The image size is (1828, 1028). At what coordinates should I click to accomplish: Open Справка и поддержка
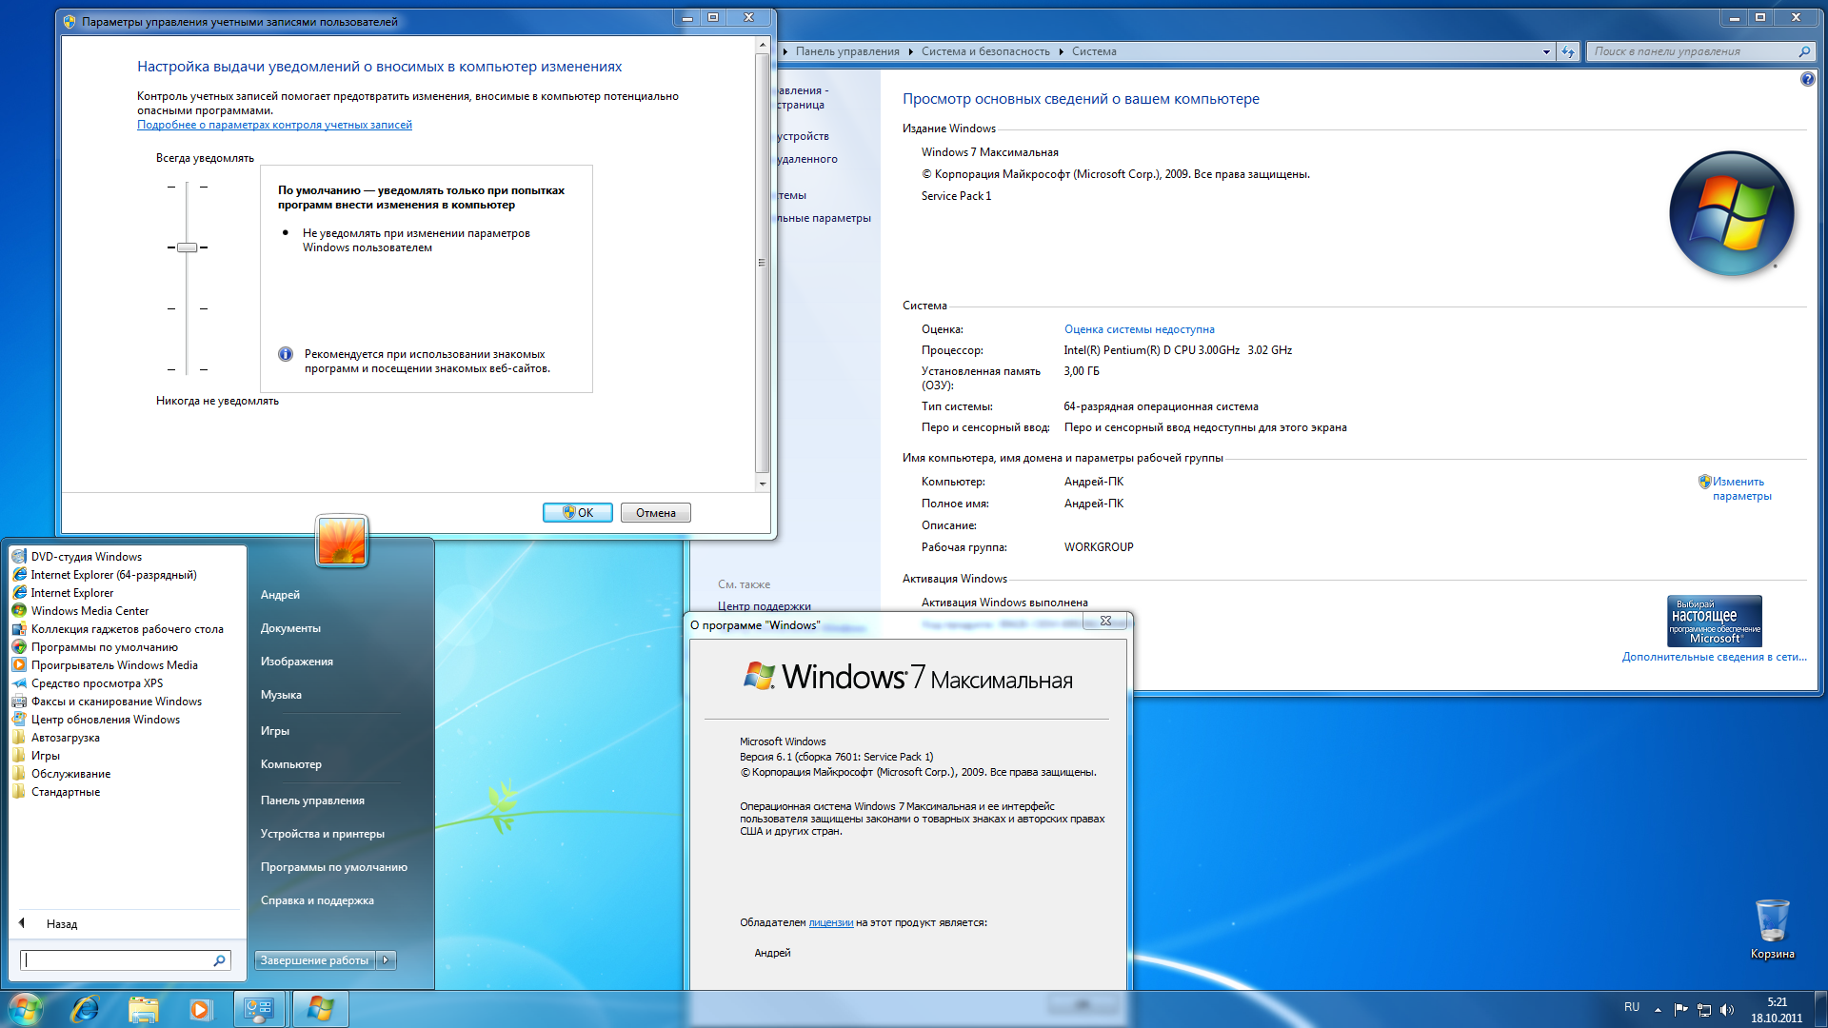[x=317, y=900]
